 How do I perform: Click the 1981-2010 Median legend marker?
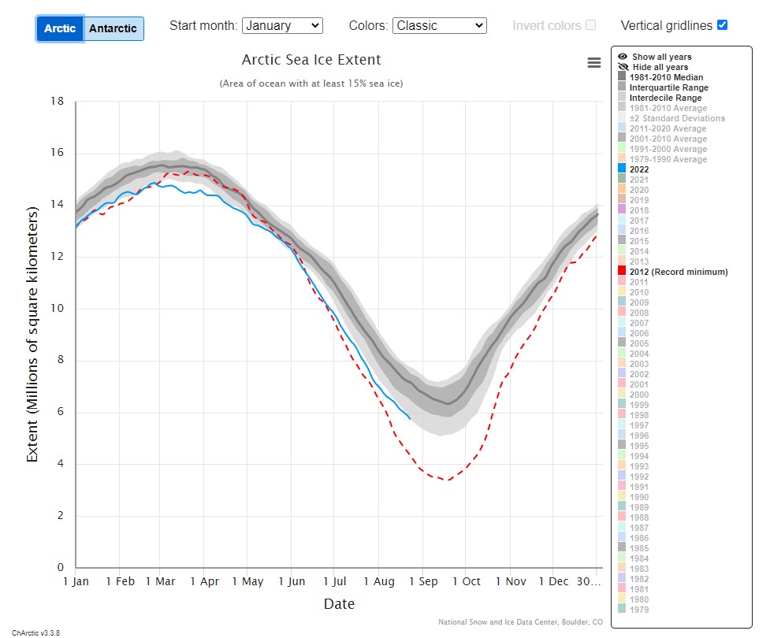click(622, 77)
